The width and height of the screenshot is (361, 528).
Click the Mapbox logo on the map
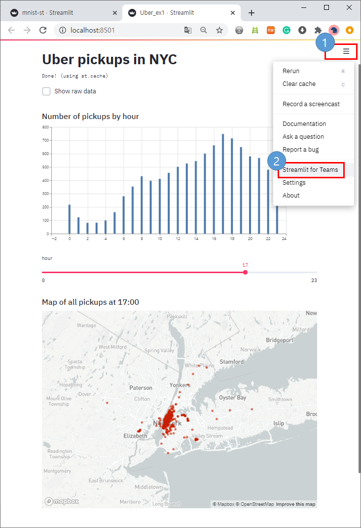pos(62,501)
